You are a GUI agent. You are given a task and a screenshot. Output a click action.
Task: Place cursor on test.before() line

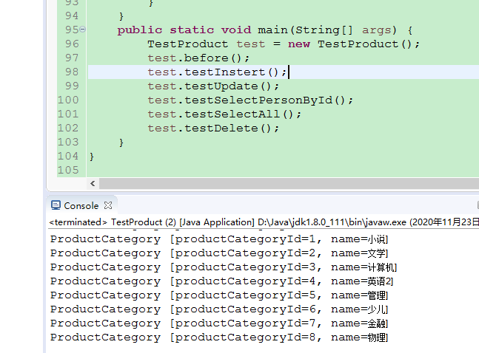click(198, 58)
